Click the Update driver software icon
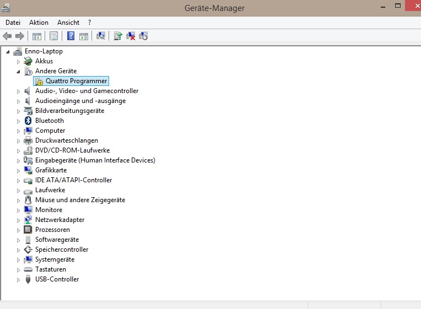The width and height of the screenshot is (421, 309). 117,36
